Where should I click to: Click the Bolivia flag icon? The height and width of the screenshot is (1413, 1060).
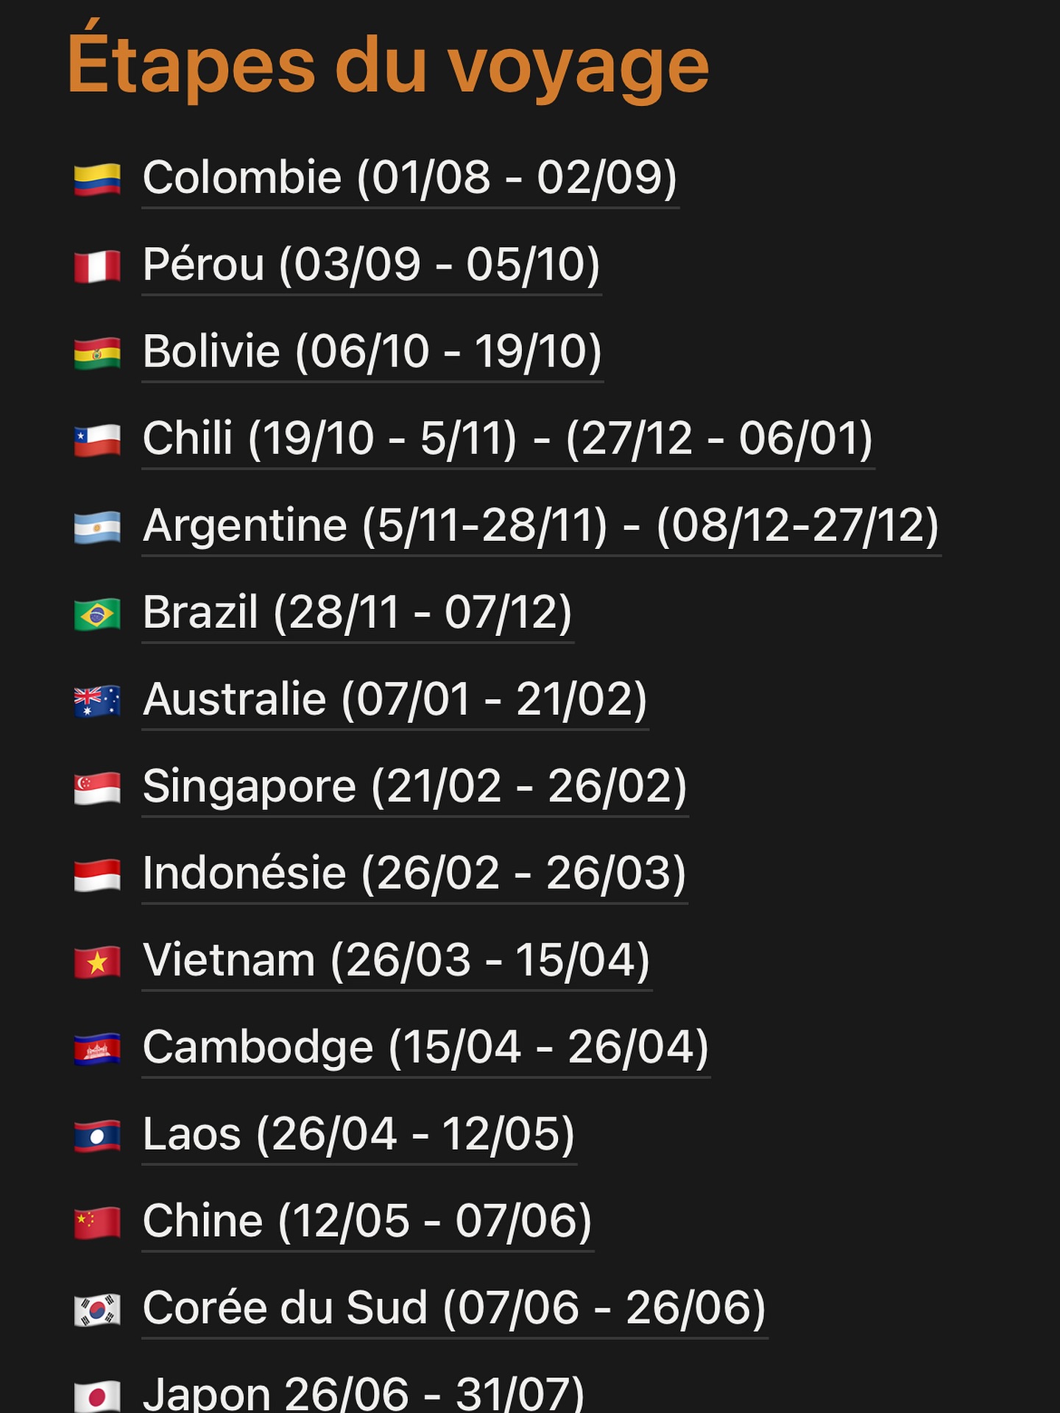tap(97, 353)
